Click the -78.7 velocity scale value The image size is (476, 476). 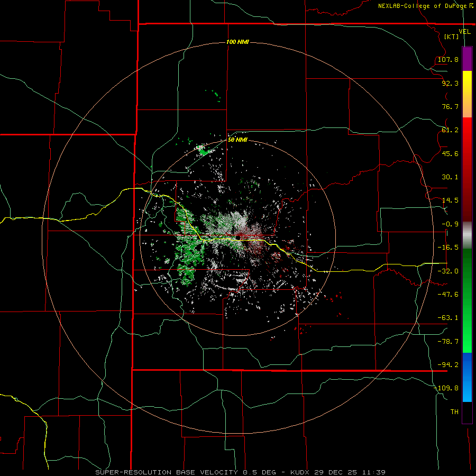pos(448,342)
